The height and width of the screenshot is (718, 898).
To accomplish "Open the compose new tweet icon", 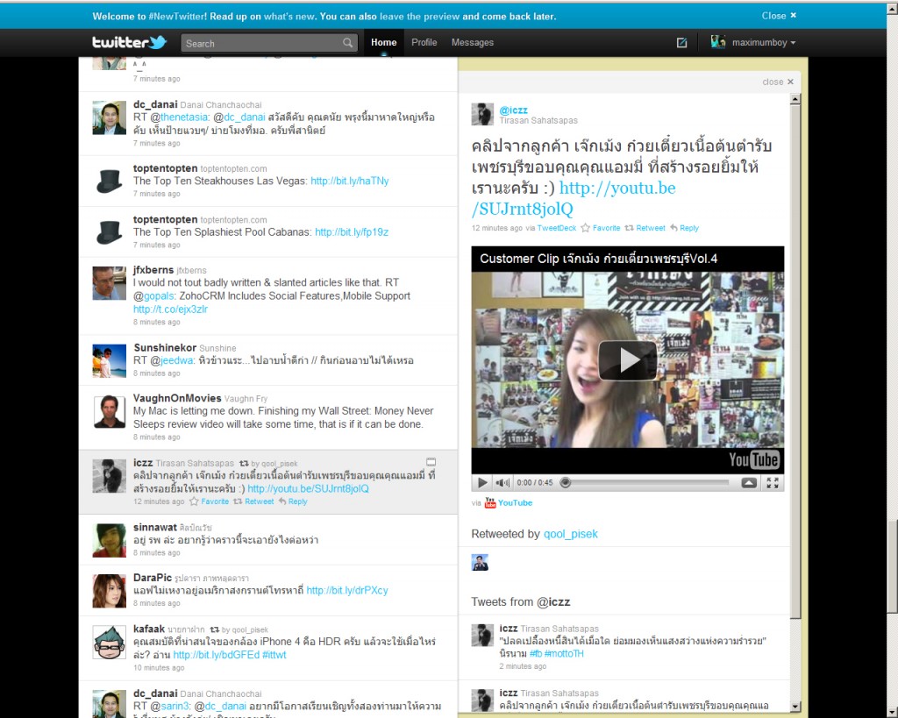I will [x=681, y=42].
